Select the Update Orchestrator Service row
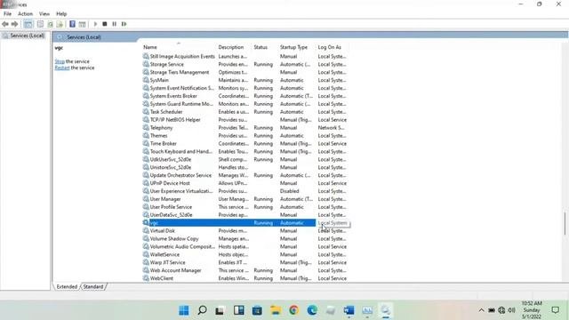Screen dimensions: 569x320 pos(245,175)
